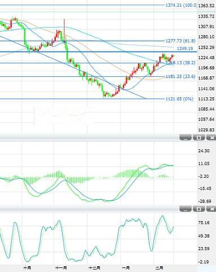Image resolution: width=216 pixels, height=272 pixels.
Task: Click the 24.30 value on the MACD axis
Action: coord(204,151)
